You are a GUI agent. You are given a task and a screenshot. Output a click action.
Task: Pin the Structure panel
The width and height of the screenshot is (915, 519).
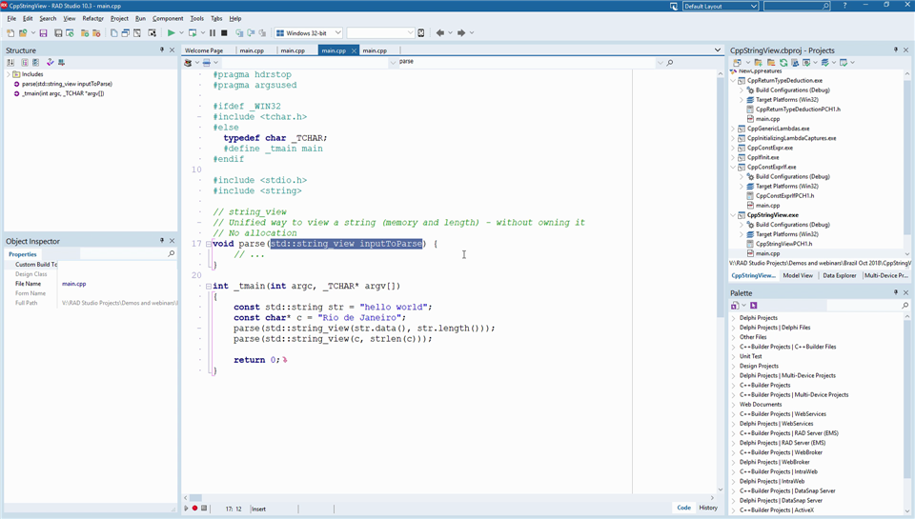162,50
